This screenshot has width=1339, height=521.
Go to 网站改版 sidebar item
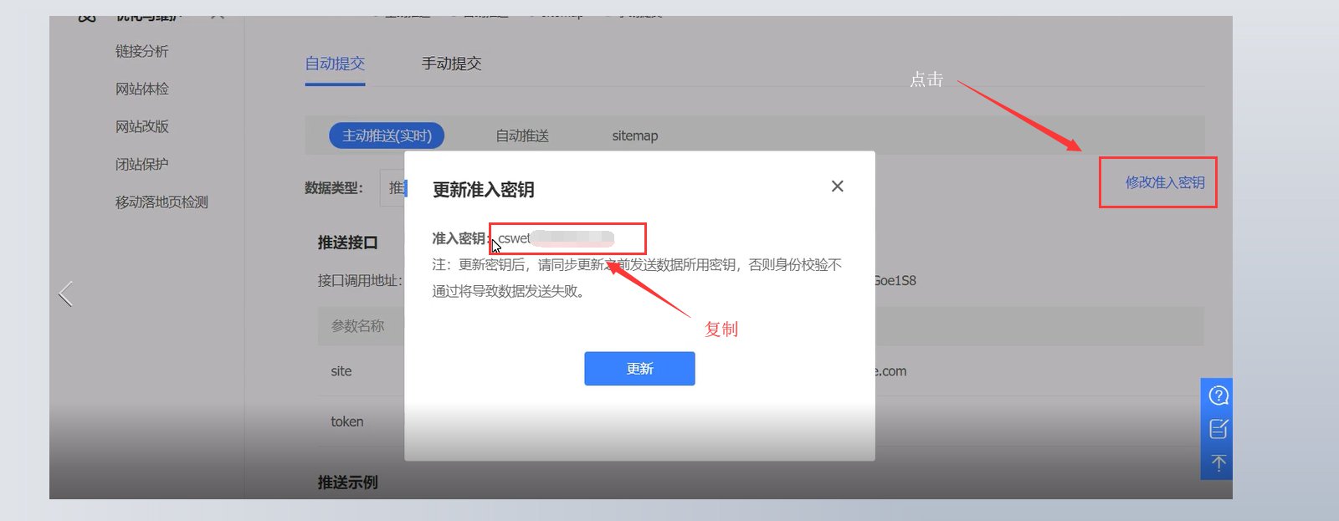142,126
